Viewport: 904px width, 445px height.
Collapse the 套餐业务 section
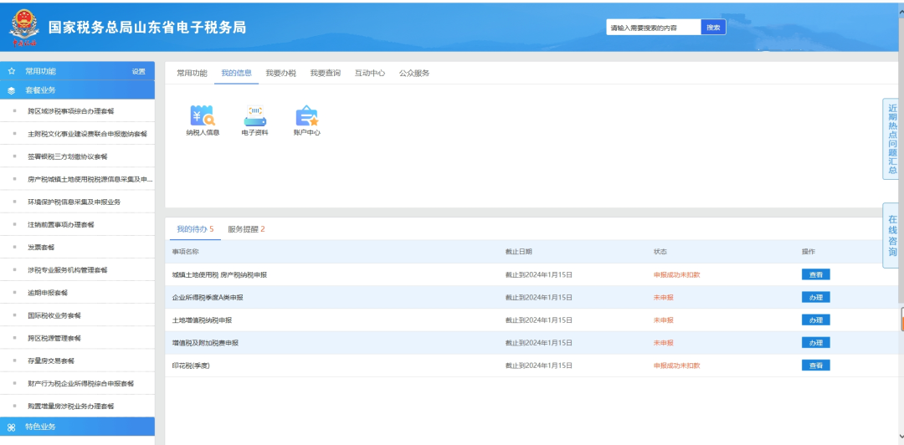[x=77, y=90]
